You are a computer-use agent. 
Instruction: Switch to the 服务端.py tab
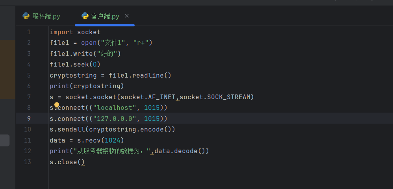pyautogui.click(x=41, y=17)
